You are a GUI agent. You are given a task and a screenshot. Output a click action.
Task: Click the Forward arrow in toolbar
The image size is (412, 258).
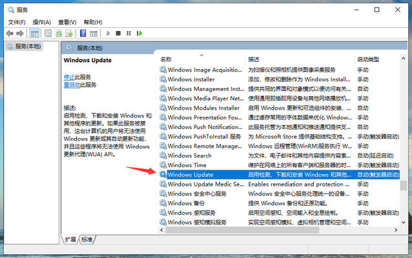pos(20,33)
